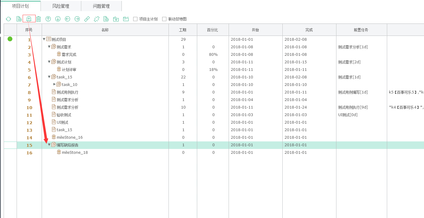Click the trash delete icon
The width and height of the screenshot is (424, 218).
(39, 19)
